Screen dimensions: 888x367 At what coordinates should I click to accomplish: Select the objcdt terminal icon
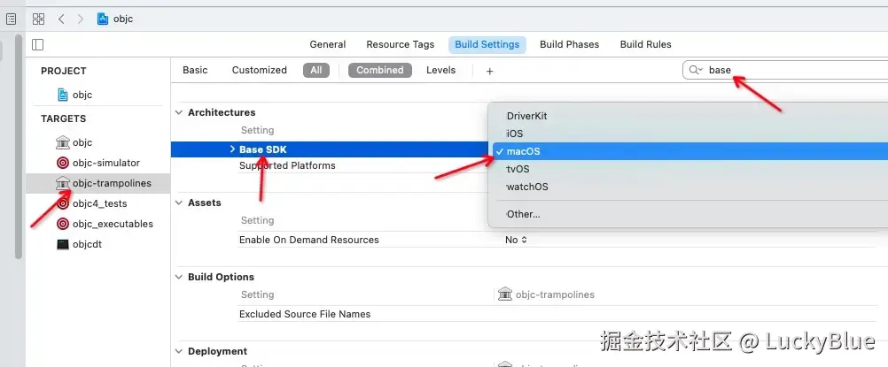point(63,244)
